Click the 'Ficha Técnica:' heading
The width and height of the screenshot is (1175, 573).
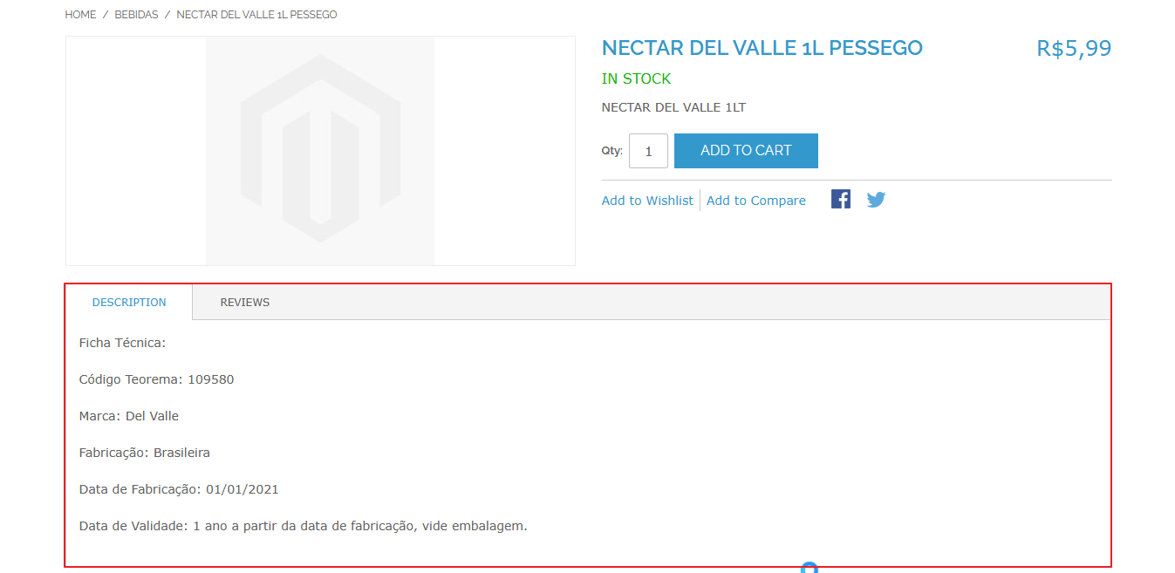pyautogui.click(x=122, y=343)
